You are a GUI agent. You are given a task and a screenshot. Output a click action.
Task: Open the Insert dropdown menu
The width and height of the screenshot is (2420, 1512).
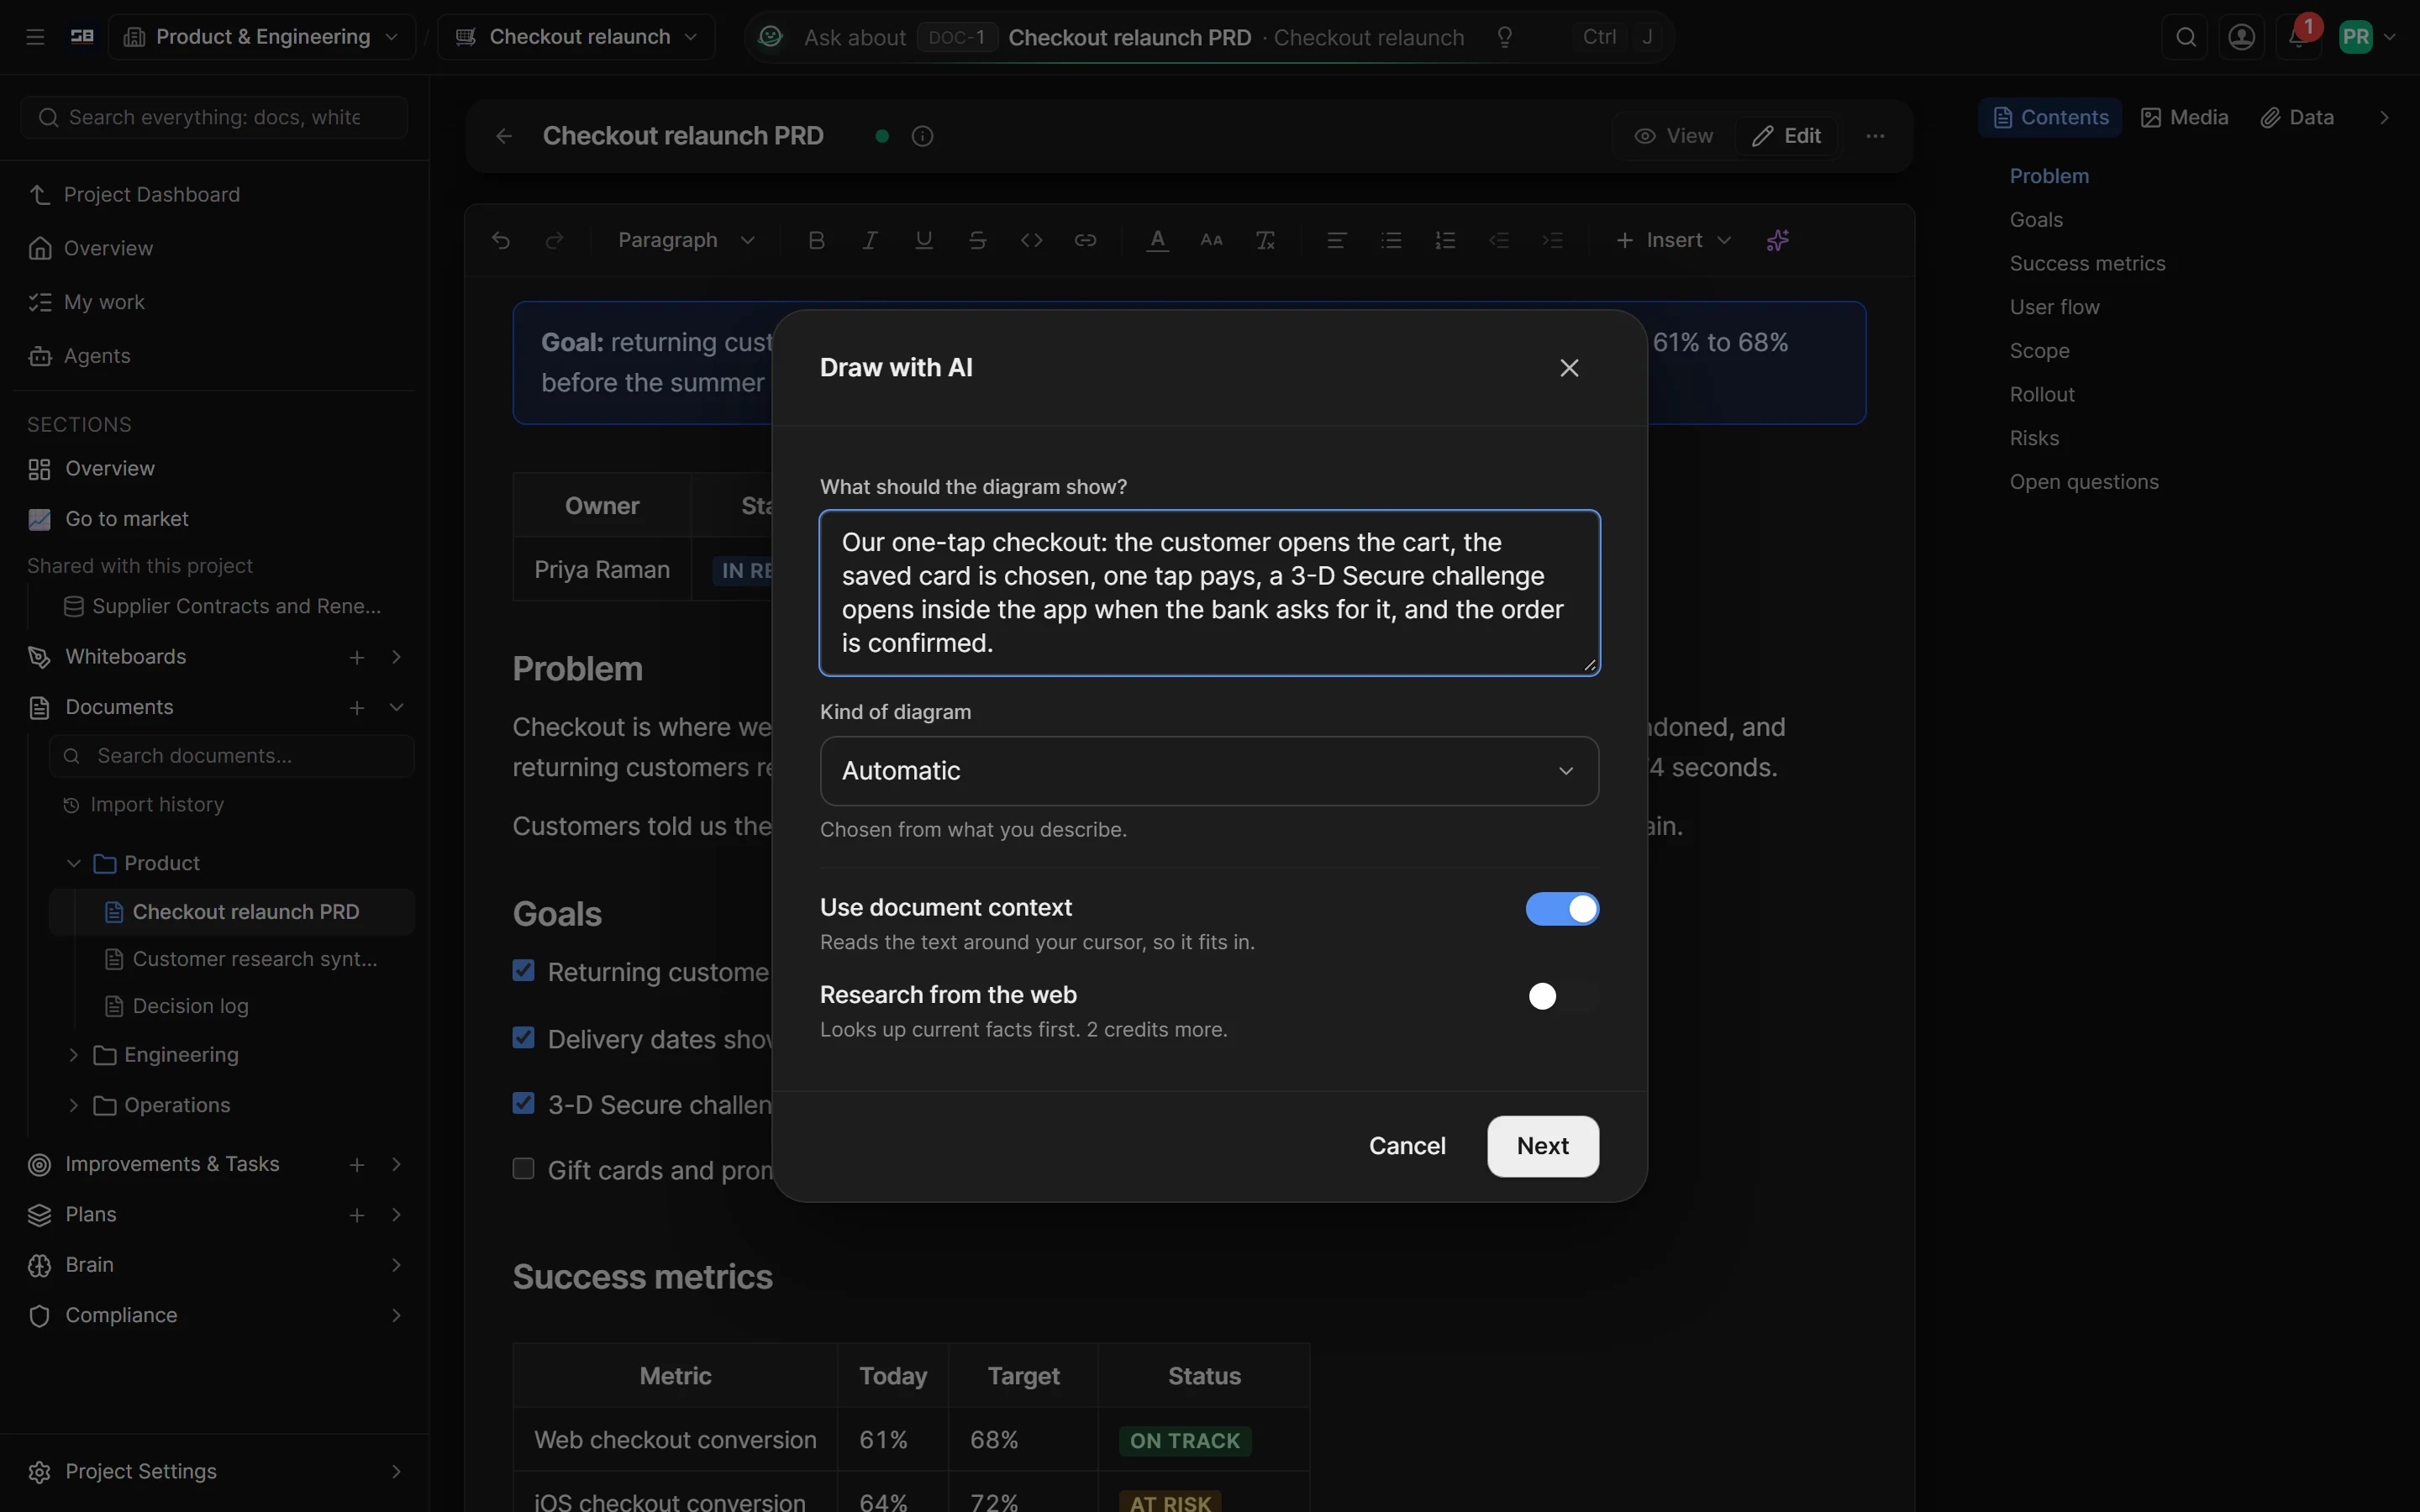(1674, 240)
